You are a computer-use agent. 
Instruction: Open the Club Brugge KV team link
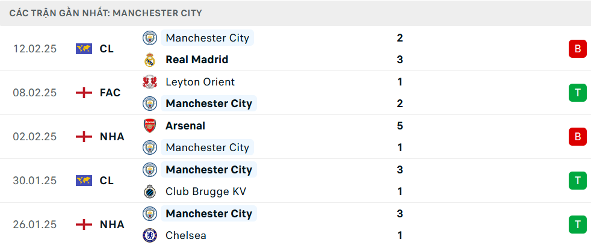tap(206, 191)
